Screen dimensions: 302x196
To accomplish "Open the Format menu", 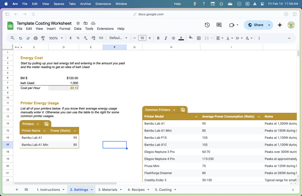I will coord(65,29).
